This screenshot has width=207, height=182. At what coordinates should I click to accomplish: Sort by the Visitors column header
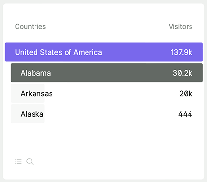coord(180,26)
